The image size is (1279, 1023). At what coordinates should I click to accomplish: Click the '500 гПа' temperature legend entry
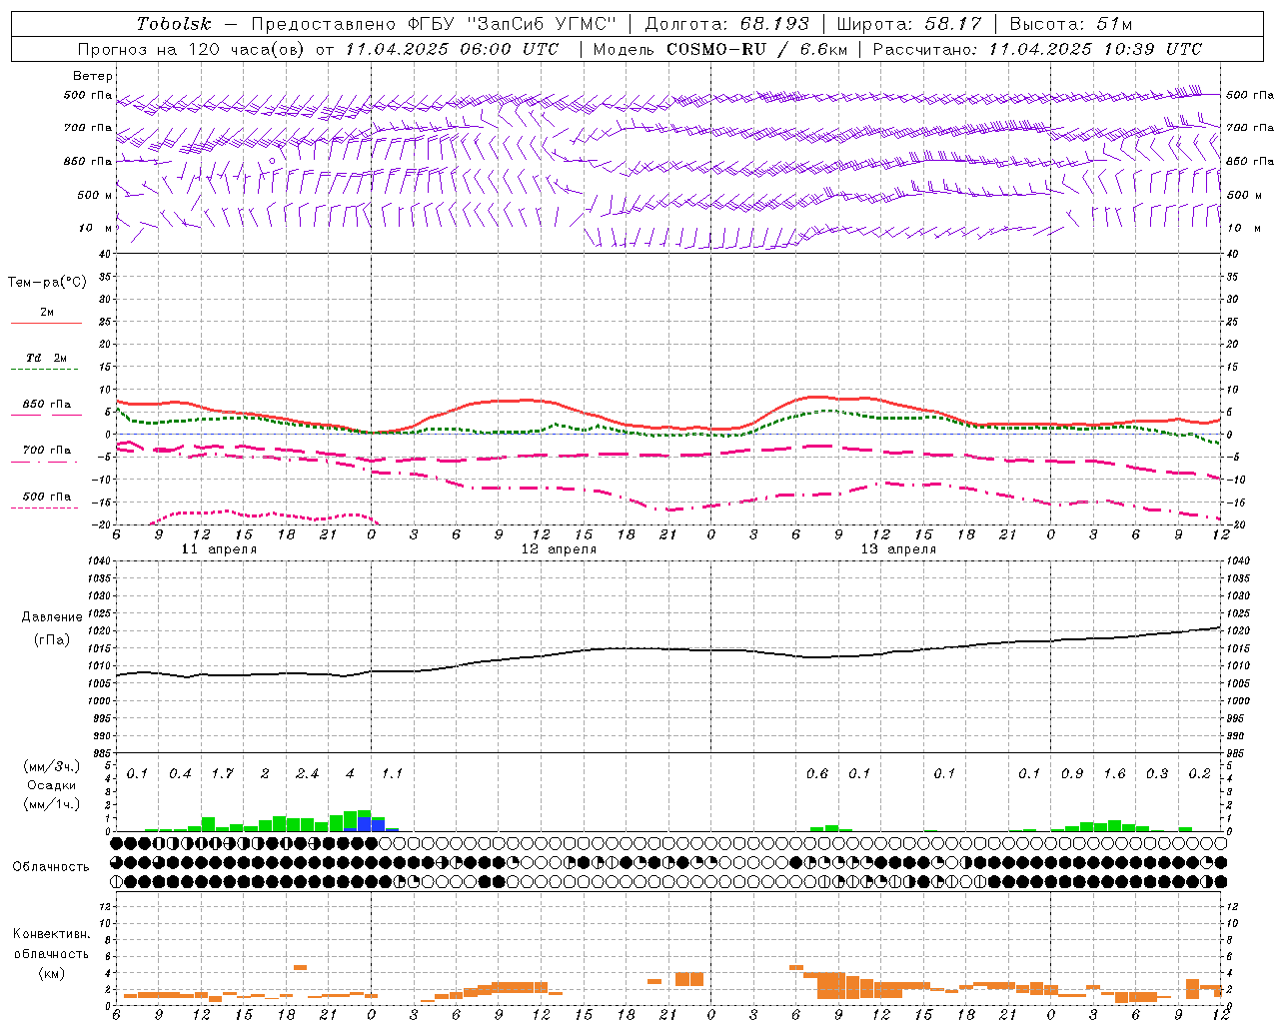tap(46, 496)
